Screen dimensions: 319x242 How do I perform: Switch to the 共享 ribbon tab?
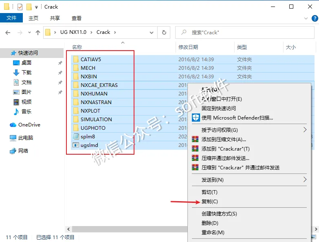(x=55, y=18)
